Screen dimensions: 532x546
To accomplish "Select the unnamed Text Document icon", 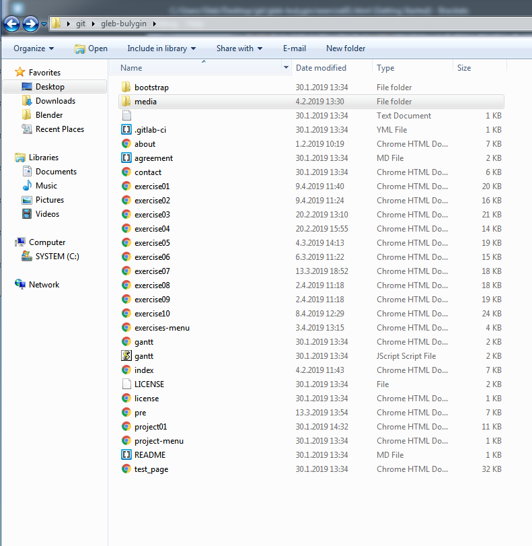I will point(126,116).
